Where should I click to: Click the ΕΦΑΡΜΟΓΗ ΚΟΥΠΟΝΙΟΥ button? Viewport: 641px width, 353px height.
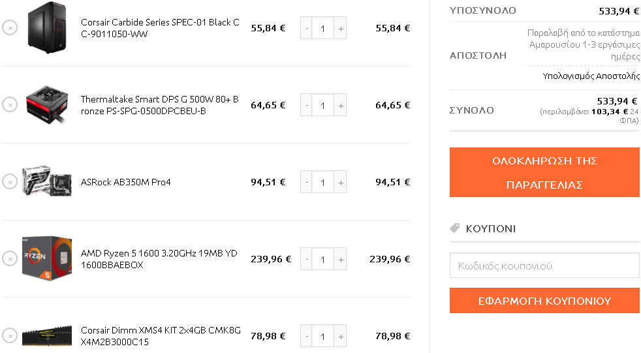click(544, 301)
